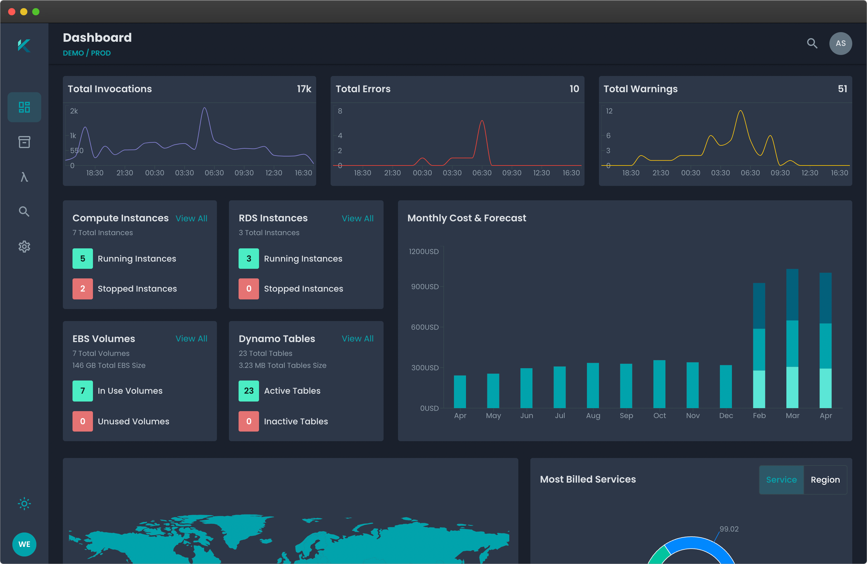The width and height of the screenshot is (867, 564).
Task: Click the K app logo at top left
Action: click(x=24, y=45)
